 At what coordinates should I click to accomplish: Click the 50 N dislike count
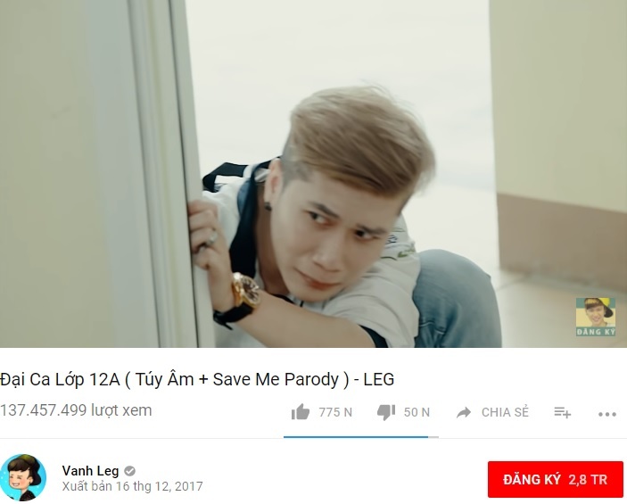(x=417, y=412)
